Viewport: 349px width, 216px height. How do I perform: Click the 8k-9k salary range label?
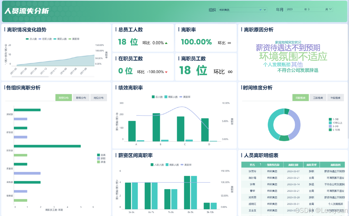[x=190, y=213]
